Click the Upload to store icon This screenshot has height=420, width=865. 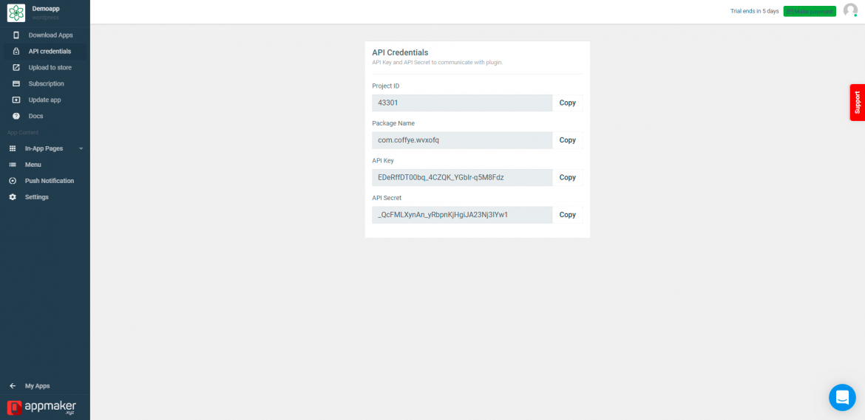pyautogui.click(x=16, y=68)
